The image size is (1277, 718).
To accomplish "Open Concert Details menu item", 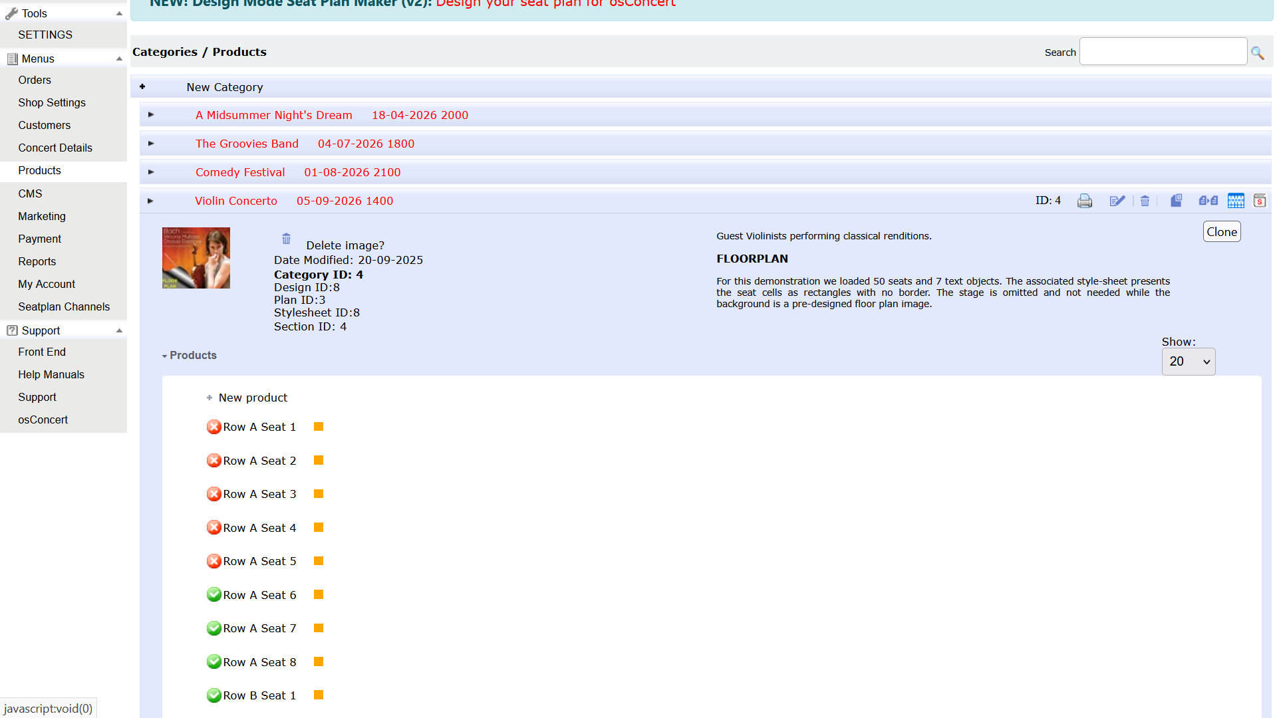I will 55,148.
